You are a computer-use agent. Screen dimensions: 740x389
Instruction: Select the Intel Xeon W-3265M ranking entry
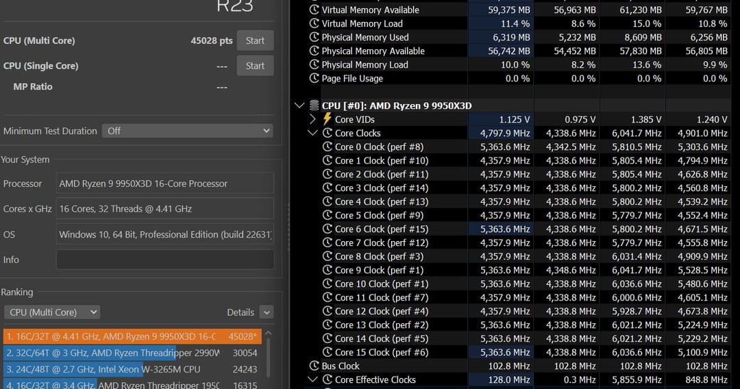pyautogui.click(x=132, y=369)
